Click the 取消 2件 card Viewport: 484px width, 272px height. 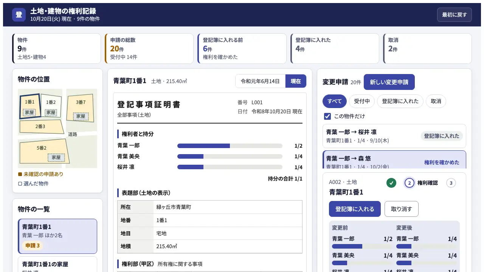click(x=427, y=48)
